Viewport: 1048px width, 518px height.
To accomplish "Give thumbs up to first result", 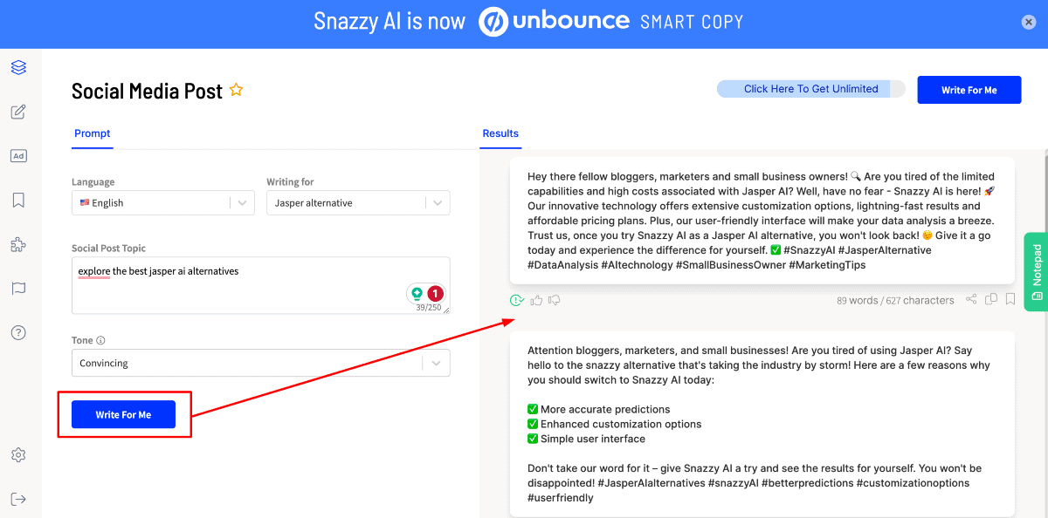I will pyautogui.click(x=536, y=300).
